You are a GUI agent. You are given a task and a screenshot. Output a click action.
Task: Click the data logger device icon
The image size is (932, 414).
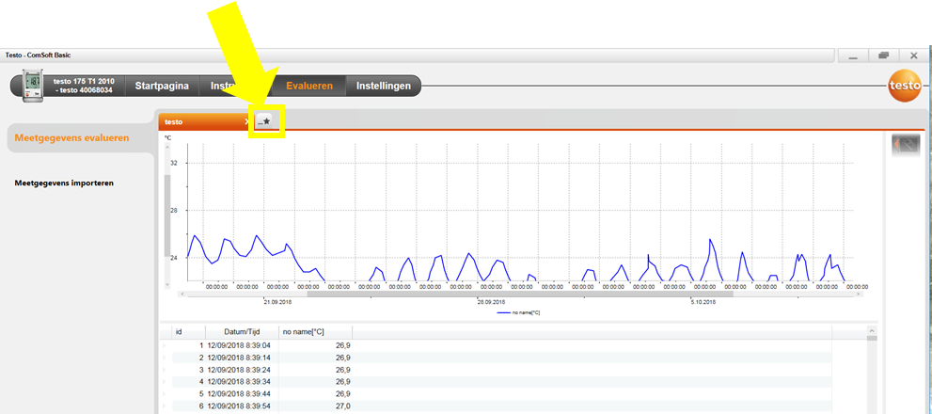pos(34,87)
